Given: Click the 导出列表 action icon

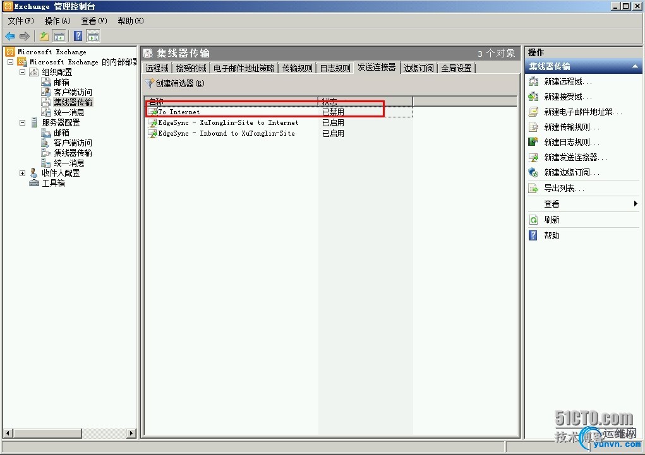Looking at the screenshot, I should pyautogui.click(x=534, y=189).
